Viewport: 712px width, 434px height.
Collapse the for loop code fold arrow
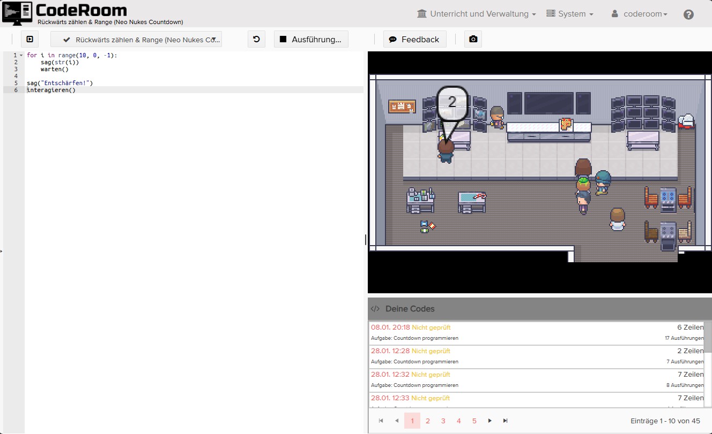tap(21, 55)
